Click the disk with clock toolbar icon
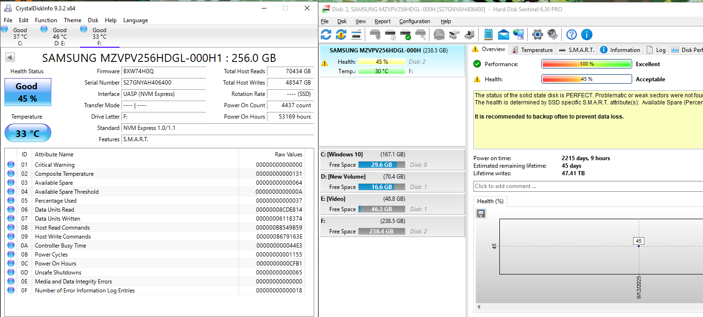This screenshot has height=317, width=703. 390,34
